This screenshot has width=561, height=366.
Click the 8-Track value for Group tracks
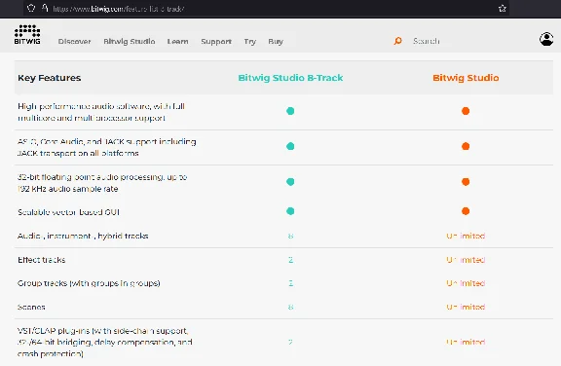tap(290, 283)
